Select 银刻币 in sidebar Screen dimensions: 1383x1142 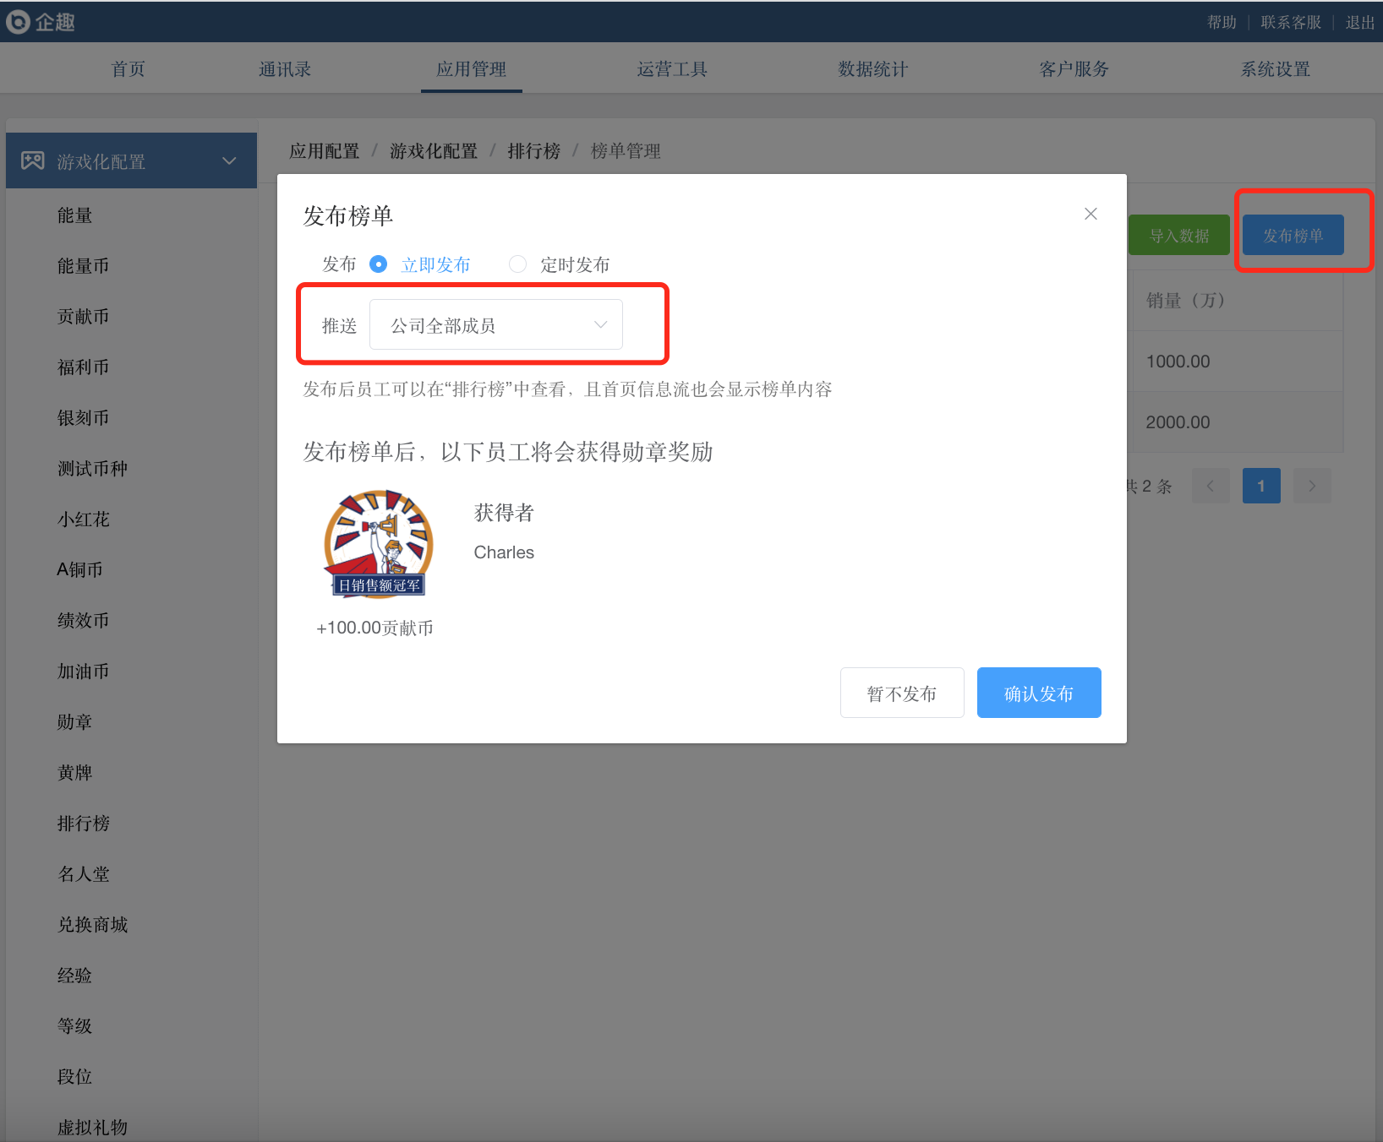84,418
